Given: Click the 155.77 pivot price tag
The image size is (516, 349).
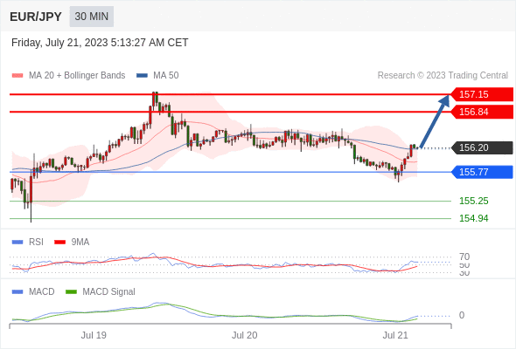Looking at the screenshot, I should (482, 172).
